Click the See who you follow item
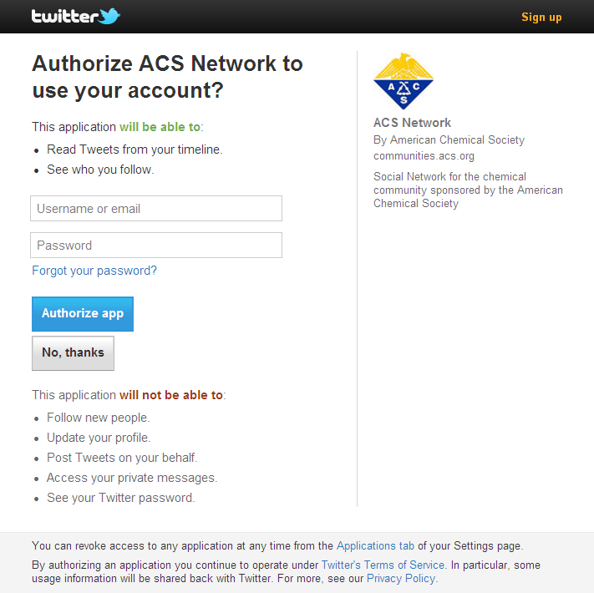Viewport: 594px width, 593px height. [100, 170]
